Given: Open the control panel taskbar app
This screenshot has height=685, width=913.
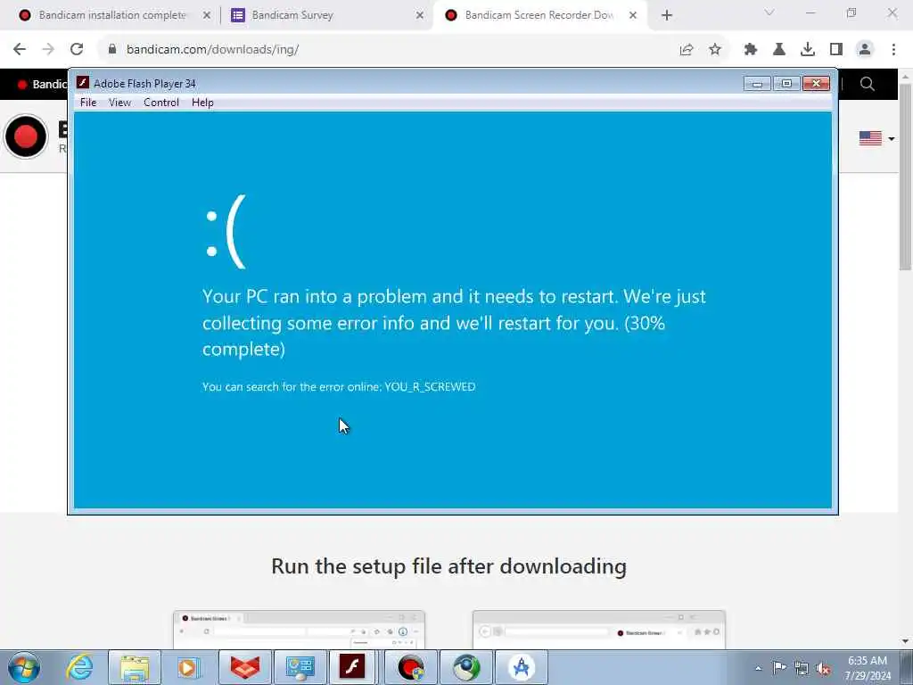Looking at the screenshot, I should 300,667.
